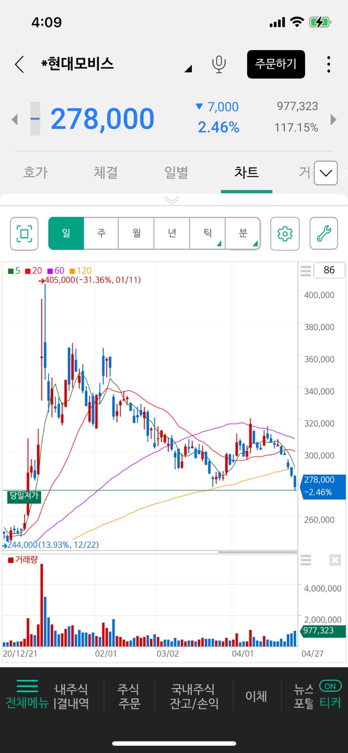This screenshot has height=753, width=348.
Task: Switch to the 체결 tab
Action: coord(106,173)
